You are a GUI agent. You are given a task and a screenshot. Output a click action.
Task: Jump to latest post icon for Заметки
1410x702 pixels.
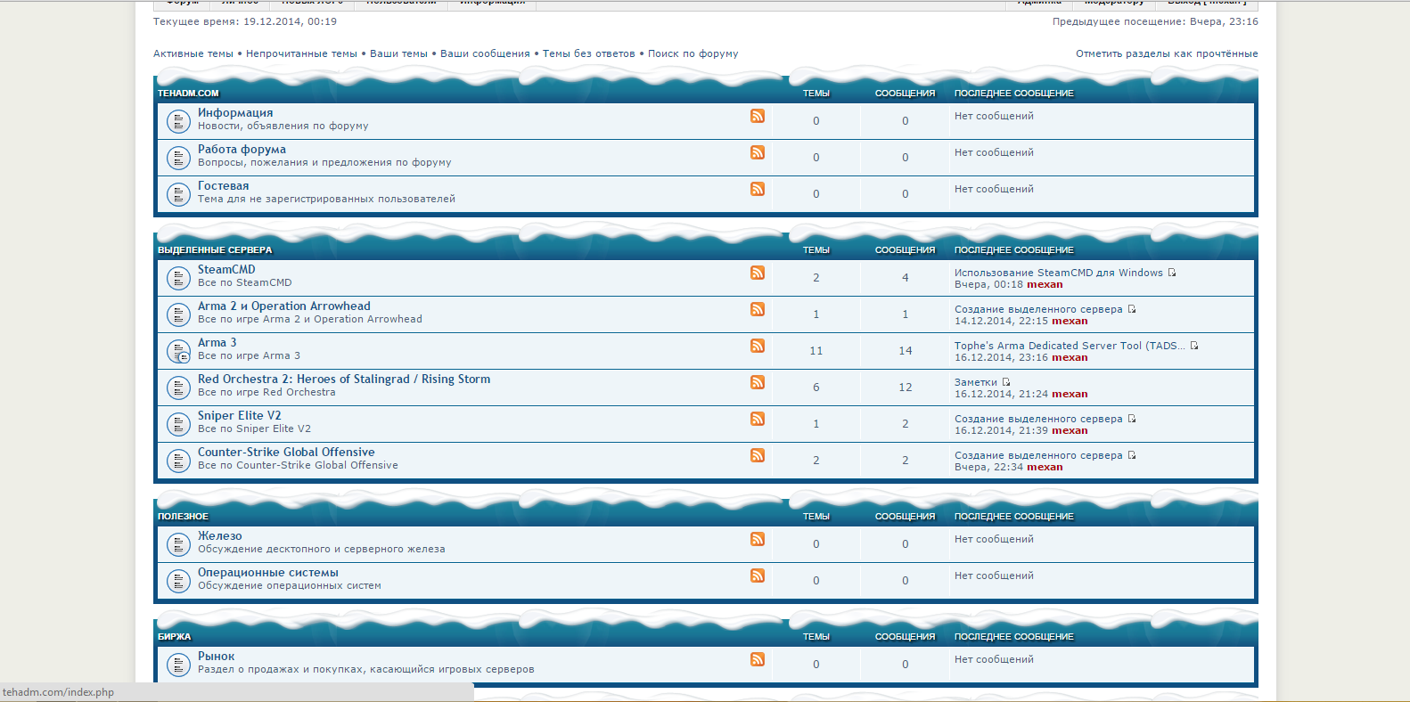click(x=1006, y=382)
